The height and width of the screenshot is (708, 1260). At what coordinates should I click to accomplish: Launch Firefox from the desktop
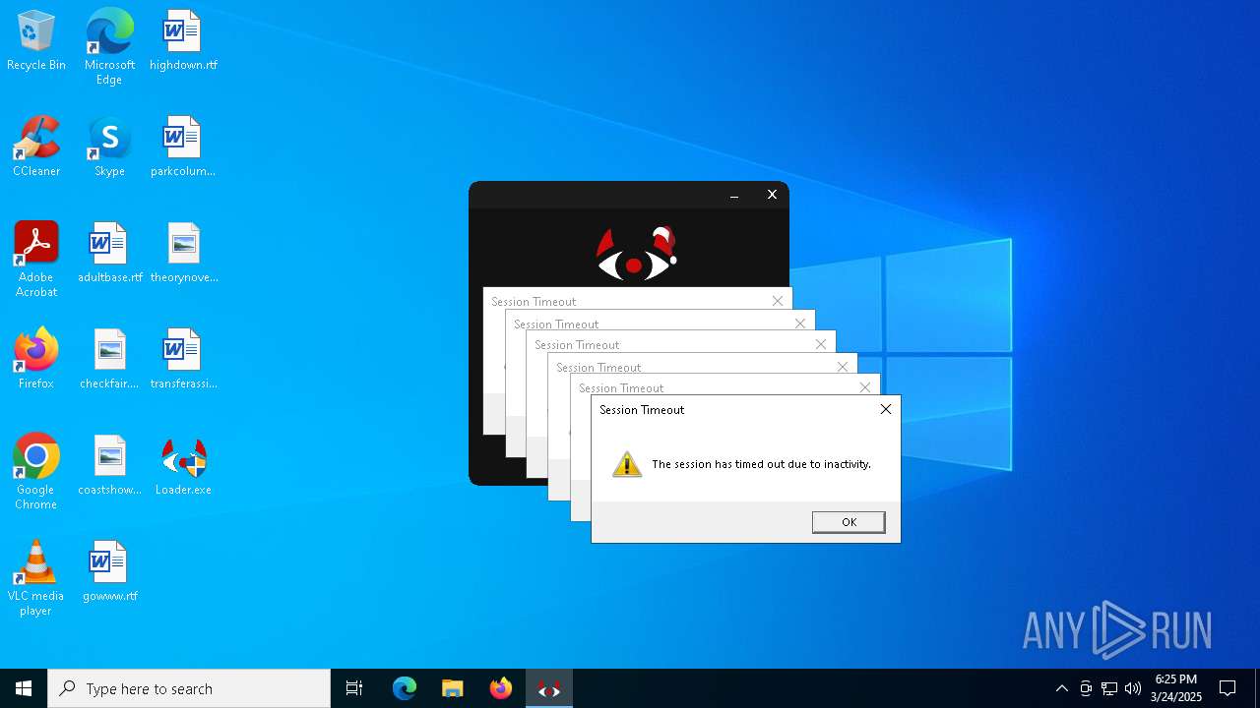[x=36, y=360]
